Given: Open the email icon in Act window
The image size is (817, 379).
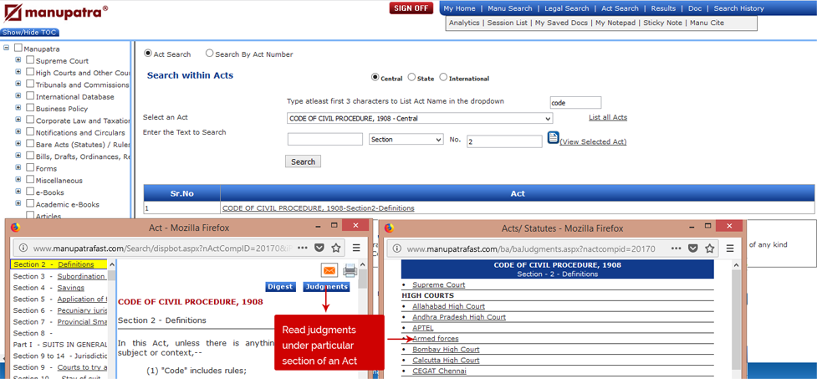Looking at the screenshot, I should click(x=329, y=270).
